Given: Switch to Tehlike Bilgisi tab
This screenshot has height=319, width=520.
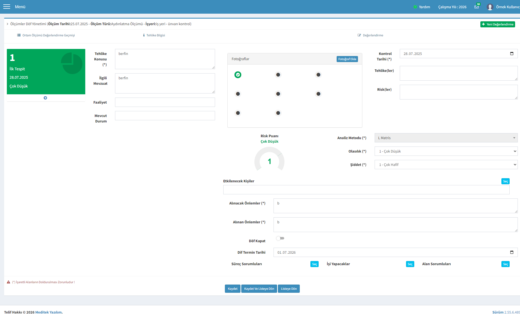Looking at the screenshot, I should (154, 35).
